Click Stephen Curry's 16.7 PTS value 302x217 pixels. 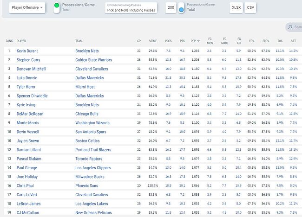coord(182,60)
